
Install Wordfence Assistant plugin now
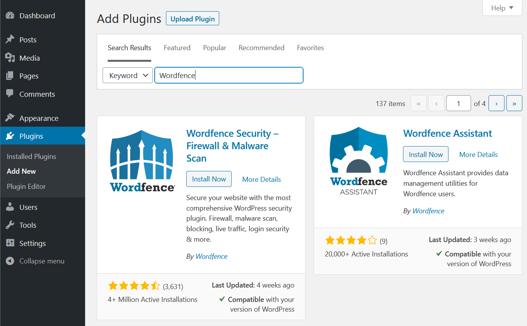426,154
